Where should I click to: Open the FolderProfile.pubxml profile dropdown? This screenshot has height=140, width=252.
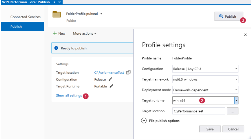101,14
